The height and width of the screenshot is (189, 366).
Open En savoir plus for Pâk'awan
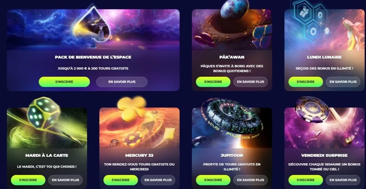click(x=251, y=82)
